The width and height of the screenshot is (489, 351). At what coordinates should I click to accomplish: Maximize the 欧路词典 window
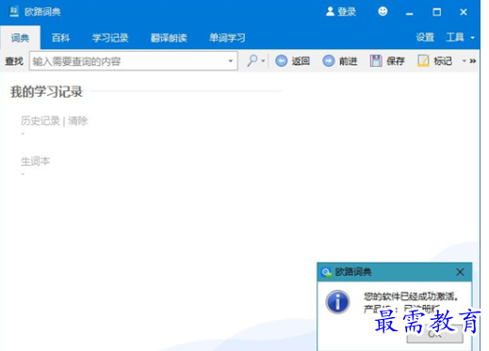click(x=436, y=12)
